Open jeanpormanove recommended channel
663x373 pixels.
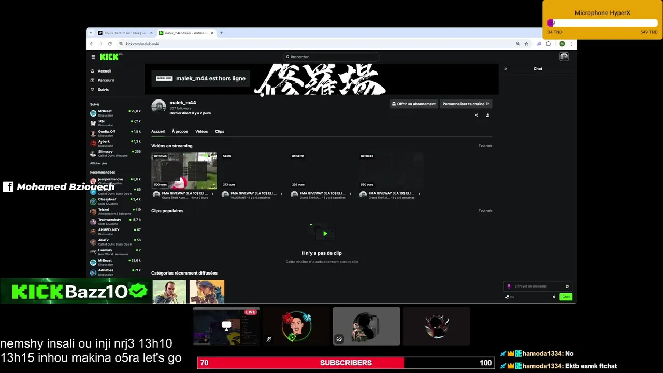116,181
